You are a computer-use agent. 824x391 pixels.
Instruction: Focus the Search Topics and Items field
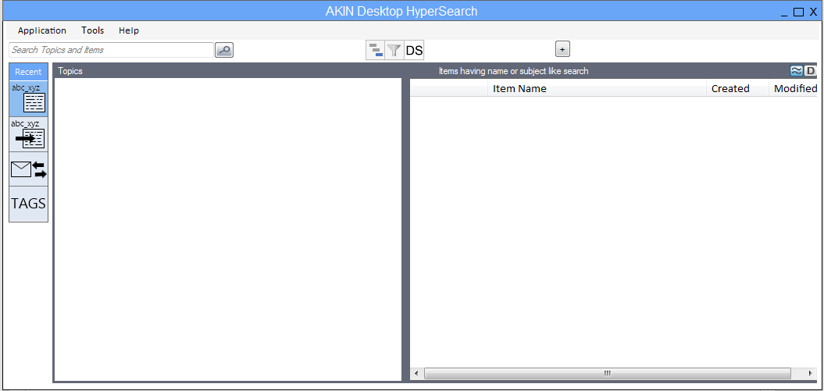coord(111,50)
